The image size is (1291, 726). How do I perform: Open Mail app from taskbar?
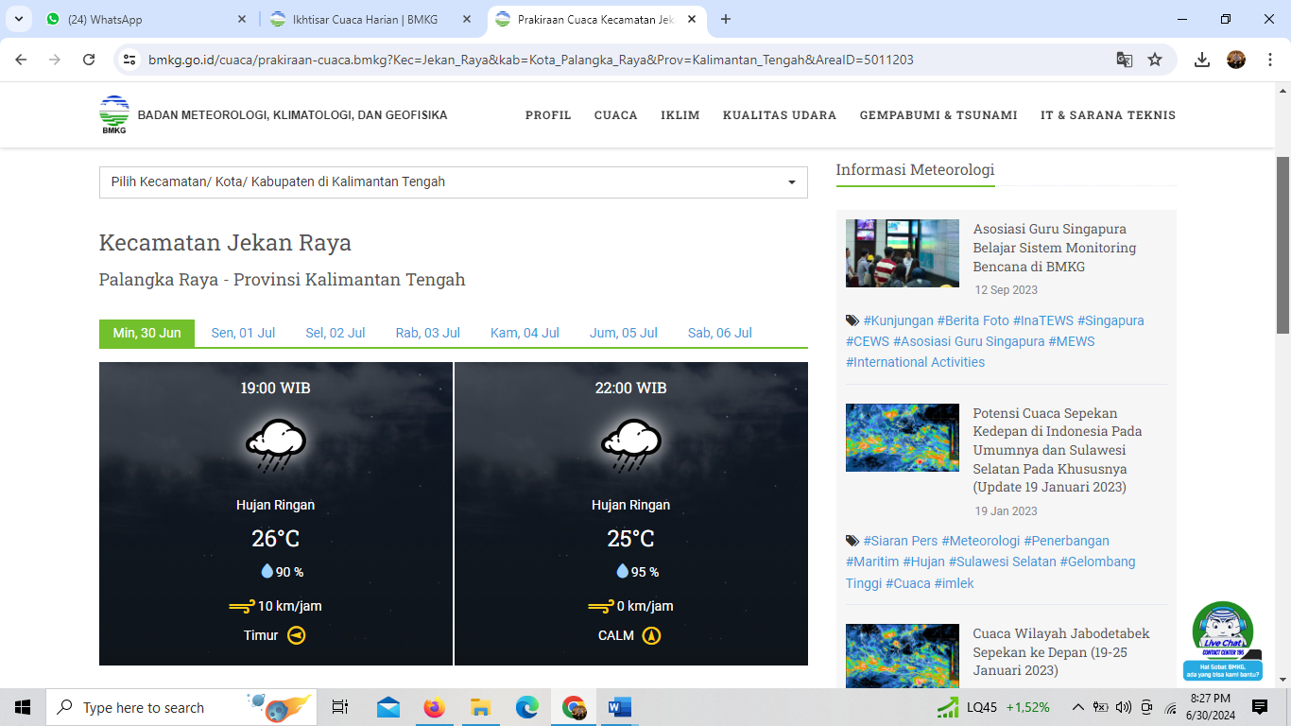[387, 707]
